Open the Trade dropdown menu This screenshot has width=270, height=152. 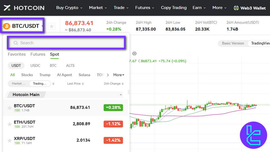coord(121,8)
